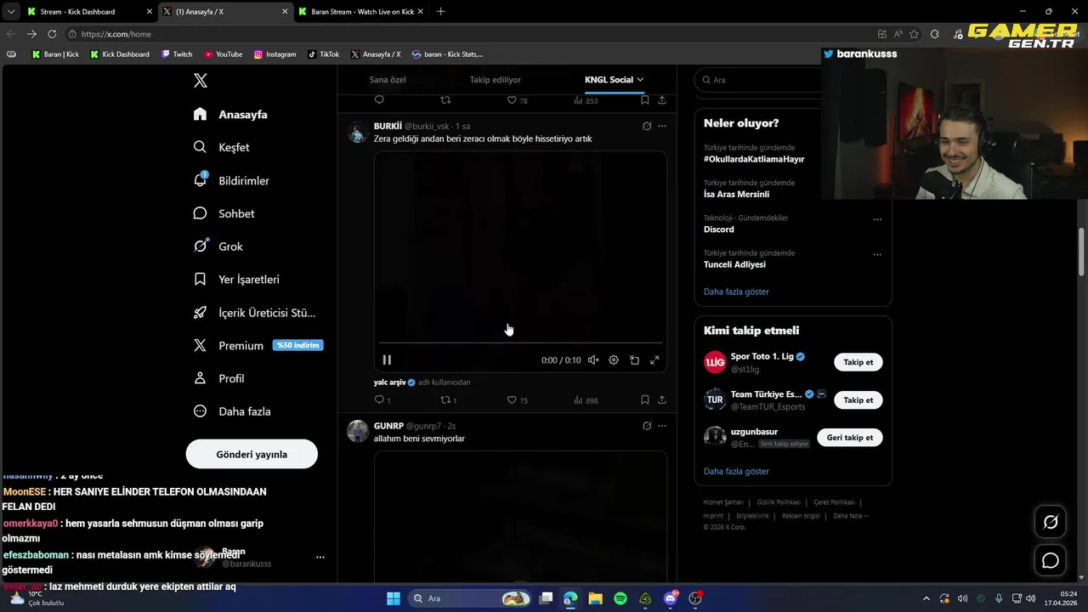Open floating messages button
The width and height of the screenshot is (1088, 612).
point(1051,560)
